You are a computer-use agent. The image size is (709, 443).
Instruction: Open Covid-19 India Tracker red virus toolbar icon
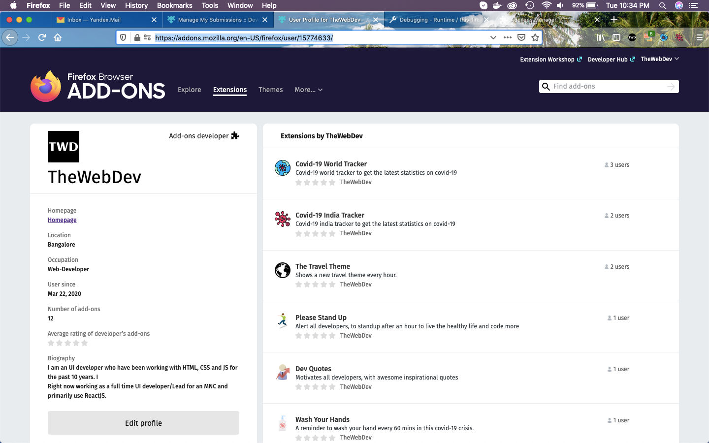coord(679,37)
